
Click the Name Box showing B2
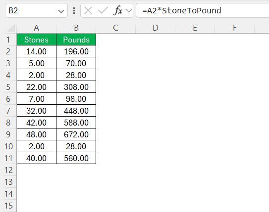click(36, 10)
